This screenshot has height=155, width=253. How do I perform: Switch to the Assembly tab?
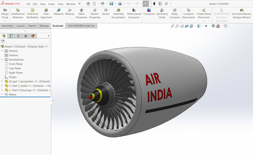7,26
